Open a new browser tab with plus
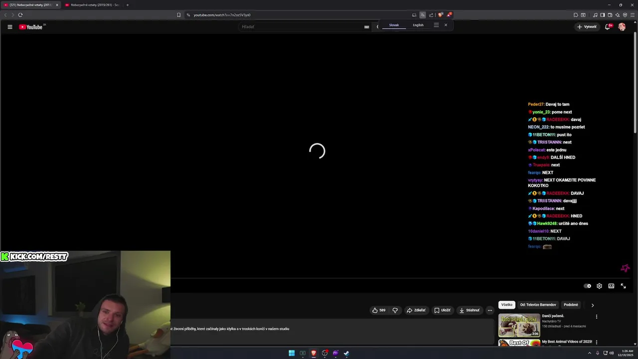Image resolution: width=638 pixels, height=359 pixels. click(x=128, y=5)
